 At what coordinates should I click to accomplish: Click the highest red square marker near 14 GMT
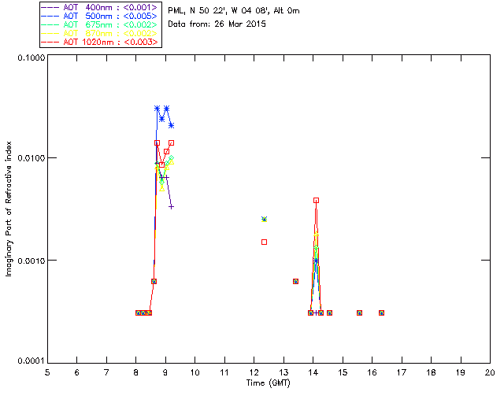tap(316, 201)
